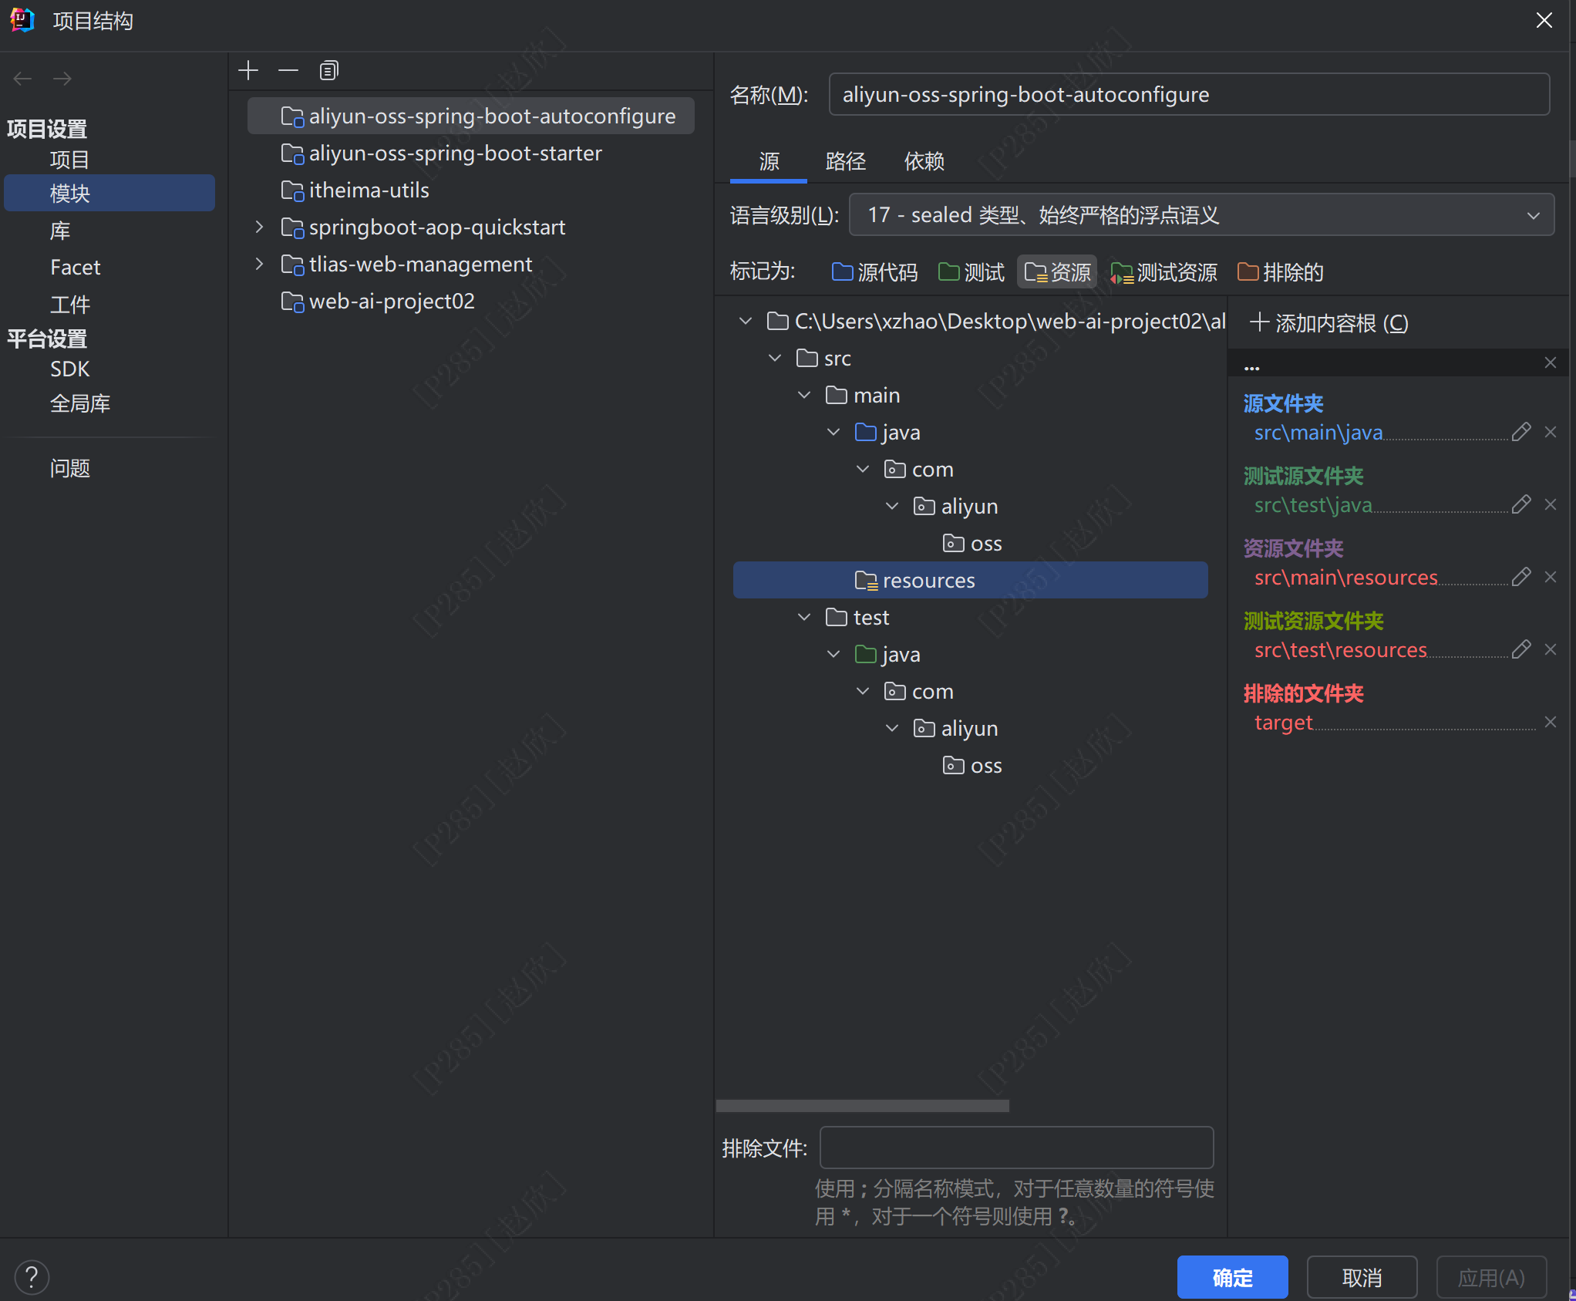Click 添加内容根 add content root
Image resolution: width=1576 pixels, height=1301 pixels.
pos(1329,322)
